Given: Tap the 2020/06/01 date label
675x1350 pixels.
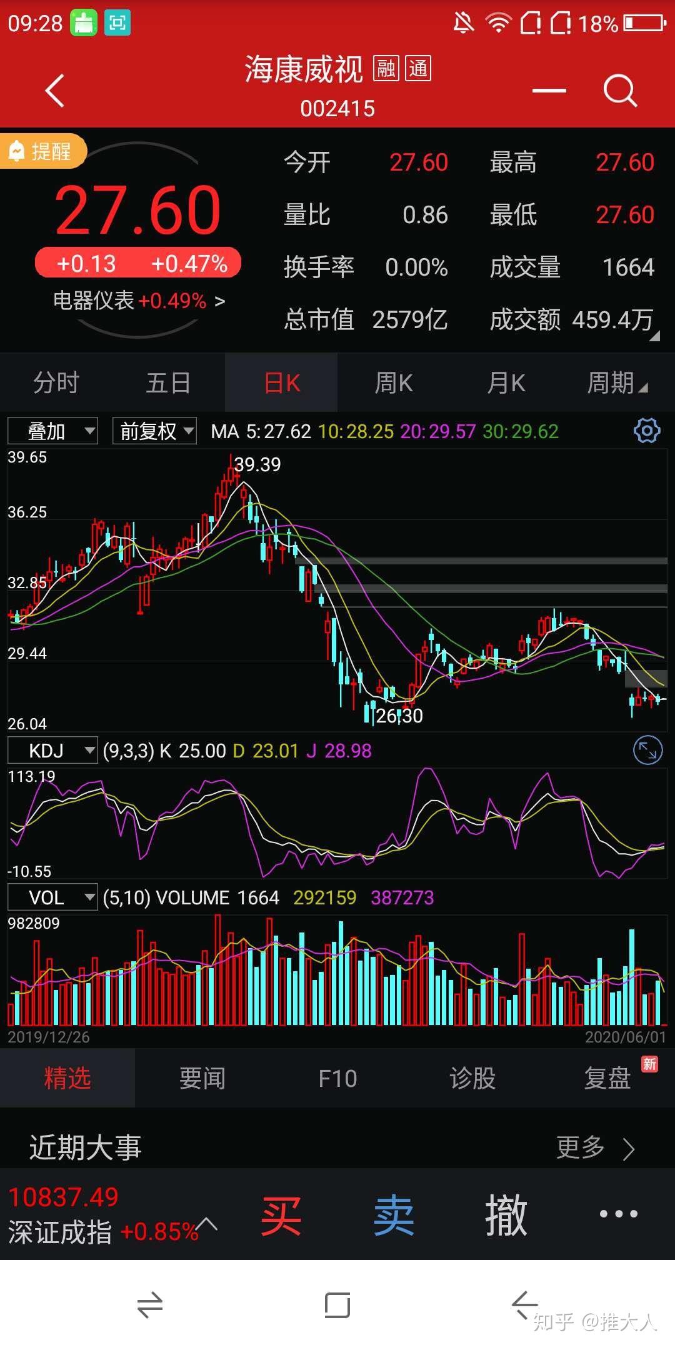Looking at the screenshot, I should click(x=626, y=1037).
